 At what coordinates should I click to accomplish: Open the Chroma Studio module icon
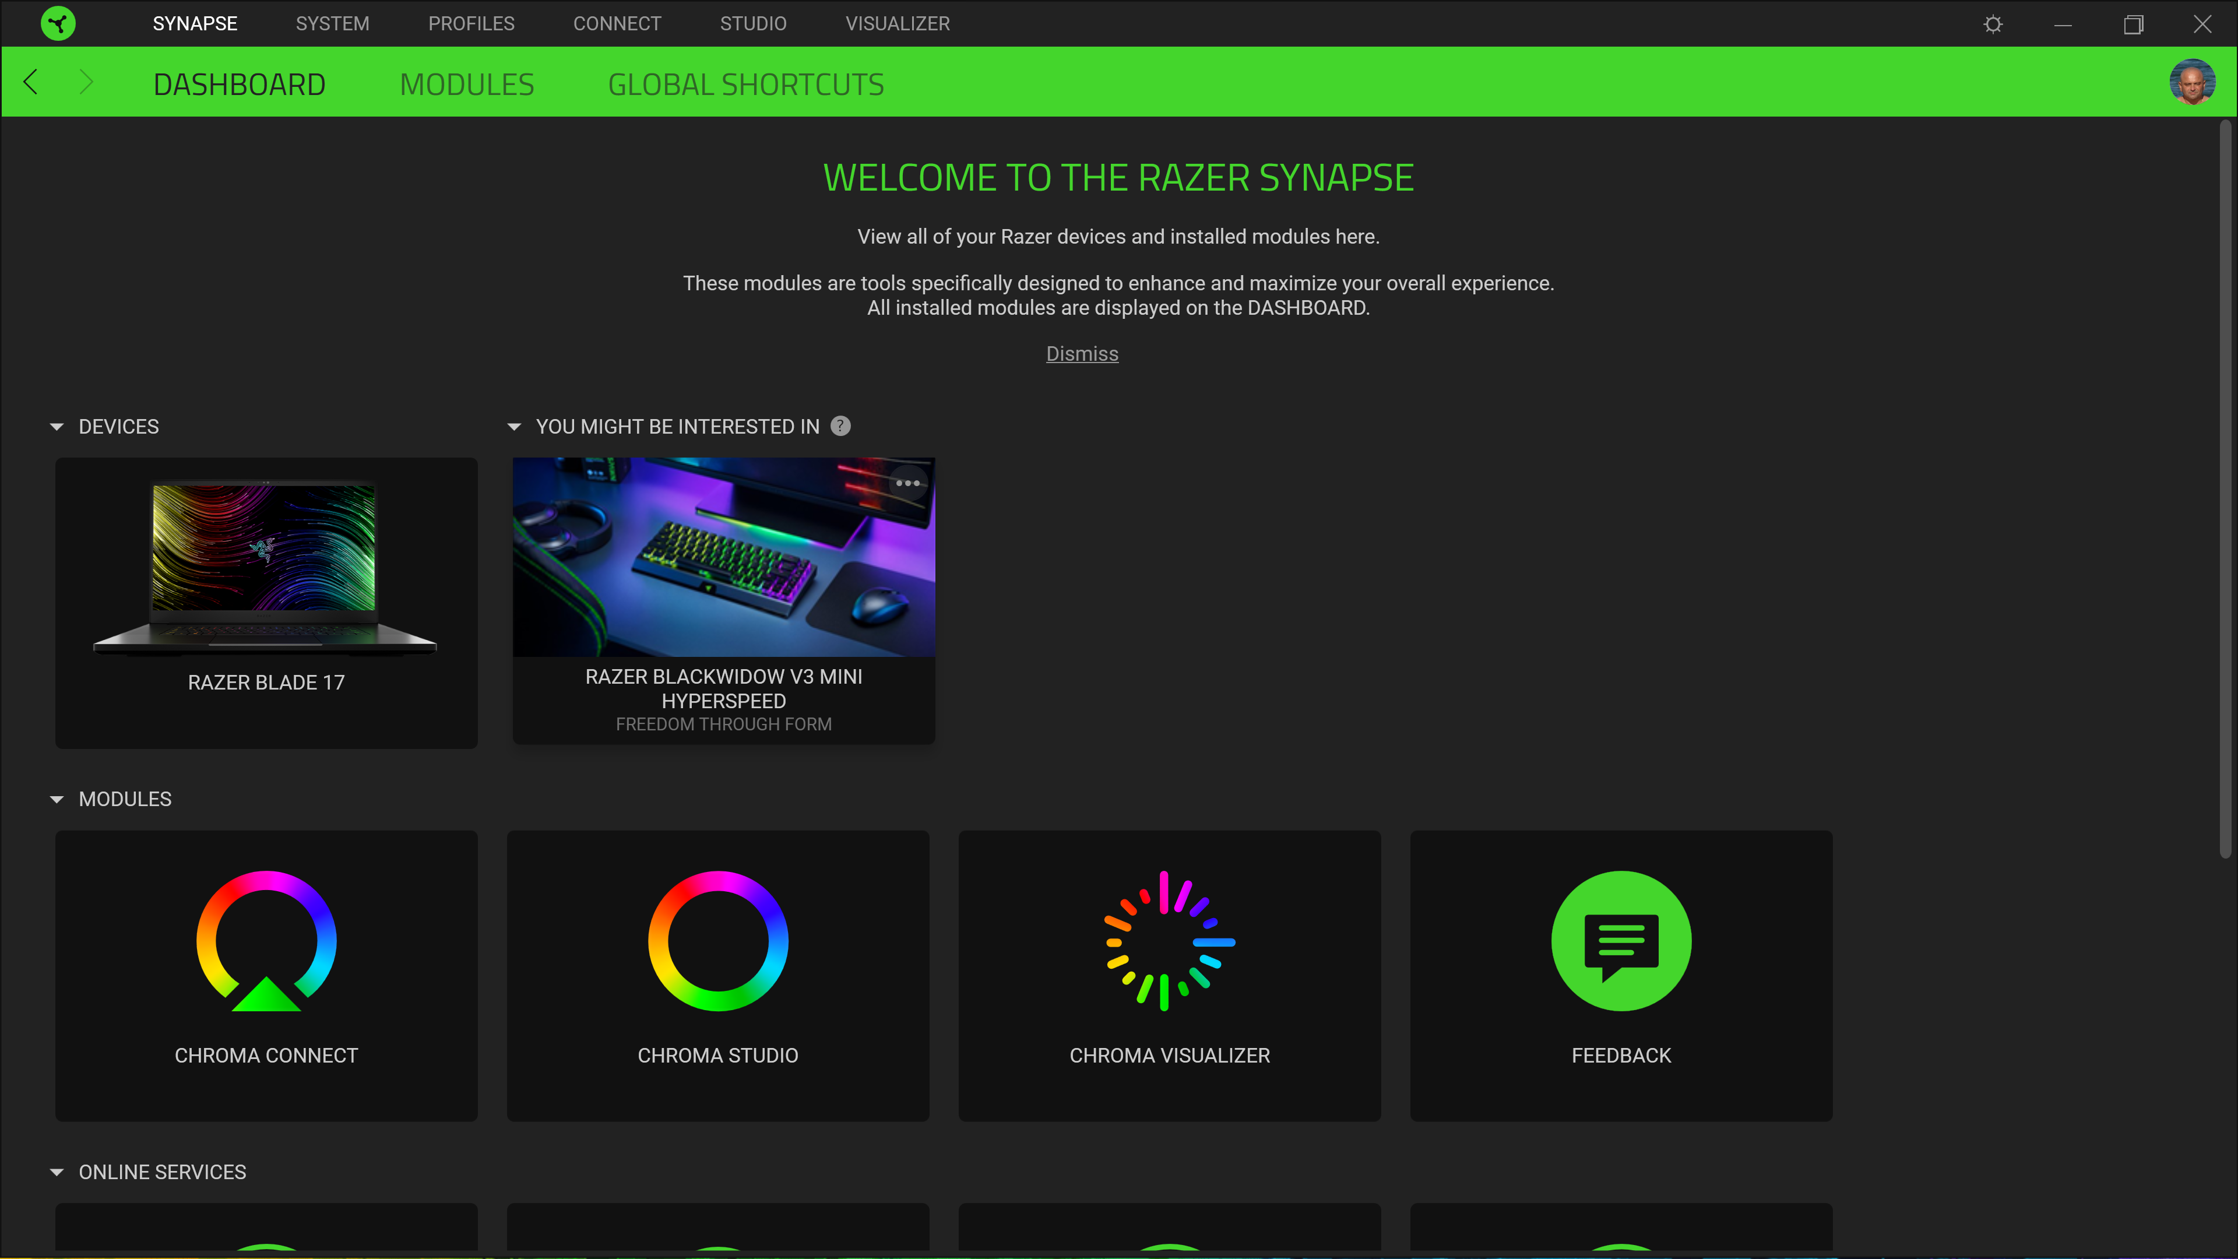click(717, 941)
